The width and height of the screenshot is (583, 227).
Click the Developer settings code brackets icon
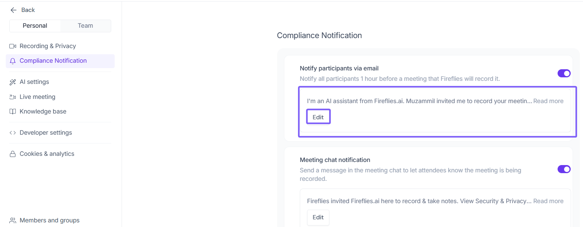point(13,133)
